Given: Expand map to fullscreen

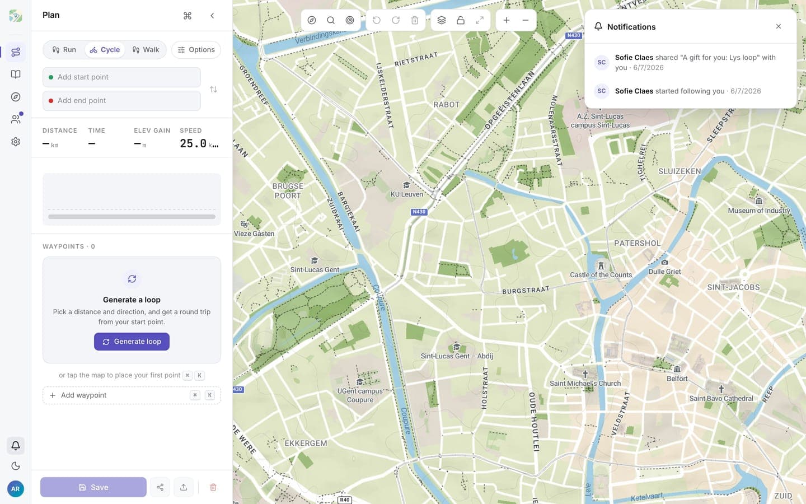Looking at the screenshot, I should coord(480,20).
